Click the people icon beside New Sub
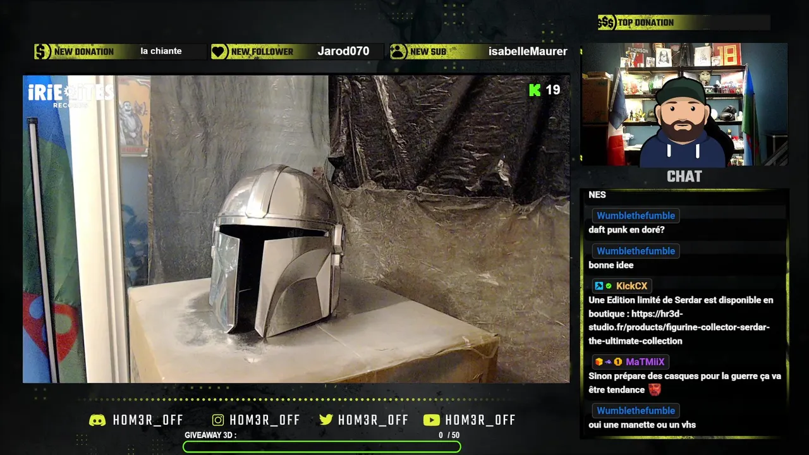 click(x=398, y=52)
